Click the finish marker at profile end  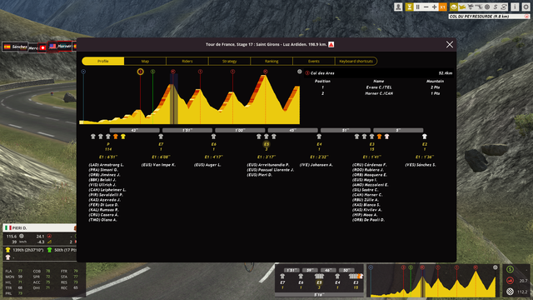[300, 72]
